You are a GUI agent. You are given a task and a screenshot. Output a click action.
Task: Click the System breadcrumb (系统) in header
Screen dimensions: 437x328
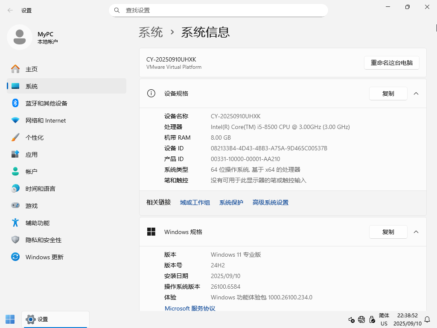[x=151, y=32]
